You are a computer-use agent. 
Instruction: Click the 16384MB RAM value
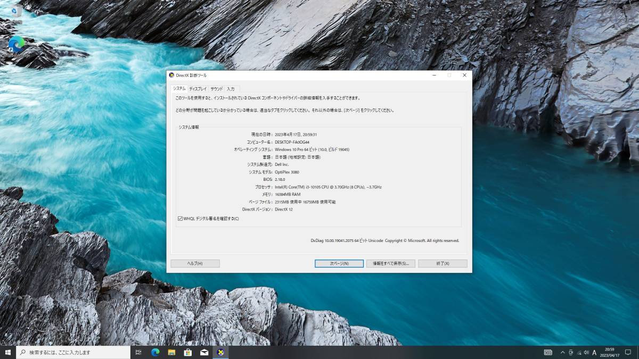point(288,195)
